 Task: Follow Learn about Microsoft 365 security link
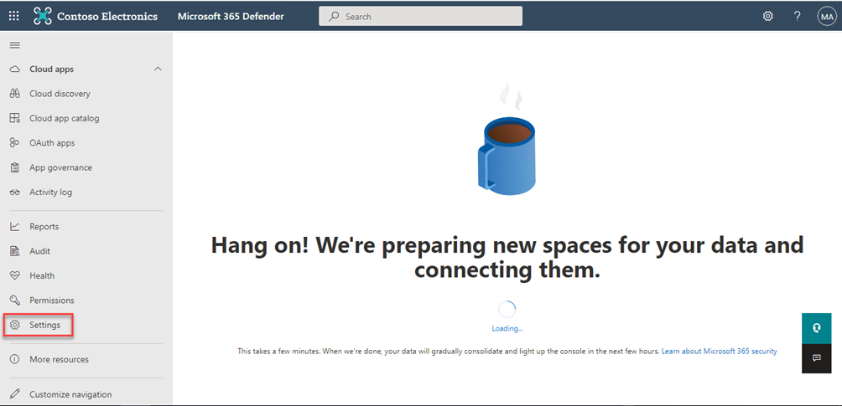tap(719, 352)
